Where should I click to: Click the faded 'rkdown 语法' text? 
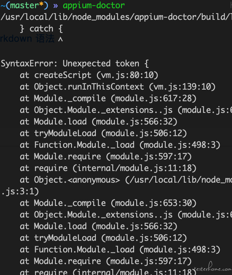pos(27,39)
